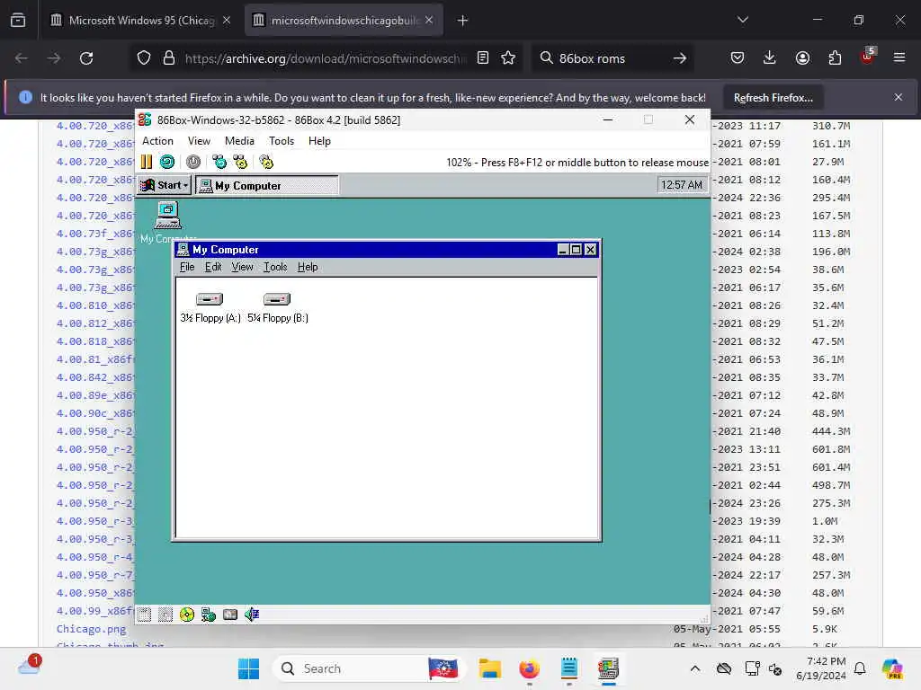This screenshot has width=921, height=690.
Task: Open File Explorer from the taskbar
Action: point(490,668)
